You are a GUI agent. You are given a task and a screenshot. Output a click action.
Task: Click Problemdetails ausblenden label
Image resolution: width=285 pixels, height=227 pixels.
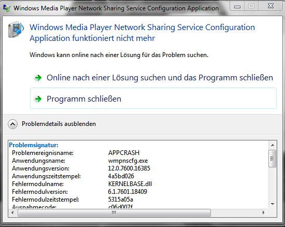pos(59,124)
